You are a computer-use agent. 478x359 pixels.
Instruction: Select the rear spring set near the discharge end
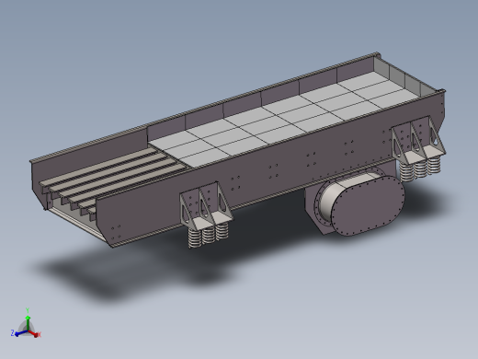click(420, 168)
